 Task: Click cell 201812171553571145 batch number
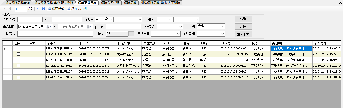pos(235,54)
